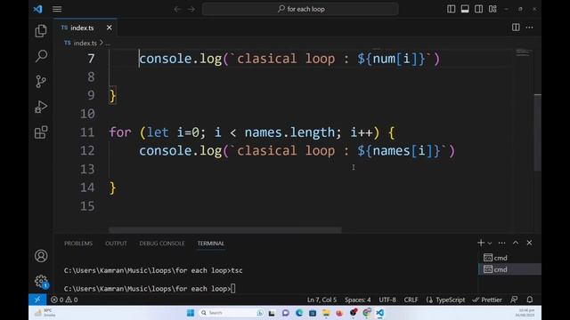Open the Search view in activity bar
This screenshot has width=570, height=320.
coord(41,56)
